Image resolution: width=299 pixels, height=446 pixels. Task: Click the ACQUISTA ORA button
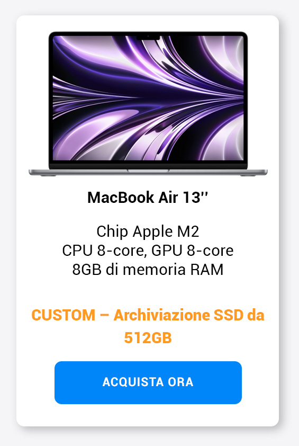coord(148,382)
